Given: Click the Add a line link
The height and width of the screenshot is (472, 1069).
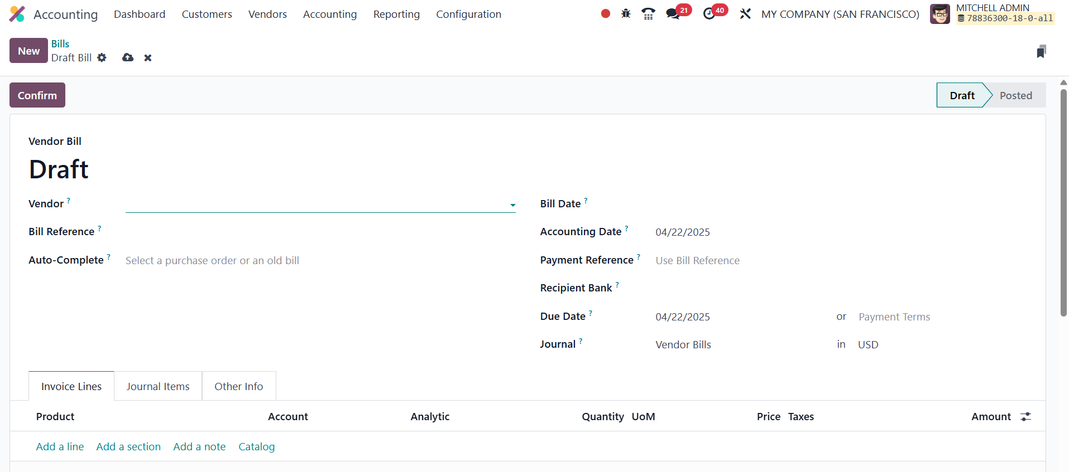Looking at the screenshot, I should 60,446.
